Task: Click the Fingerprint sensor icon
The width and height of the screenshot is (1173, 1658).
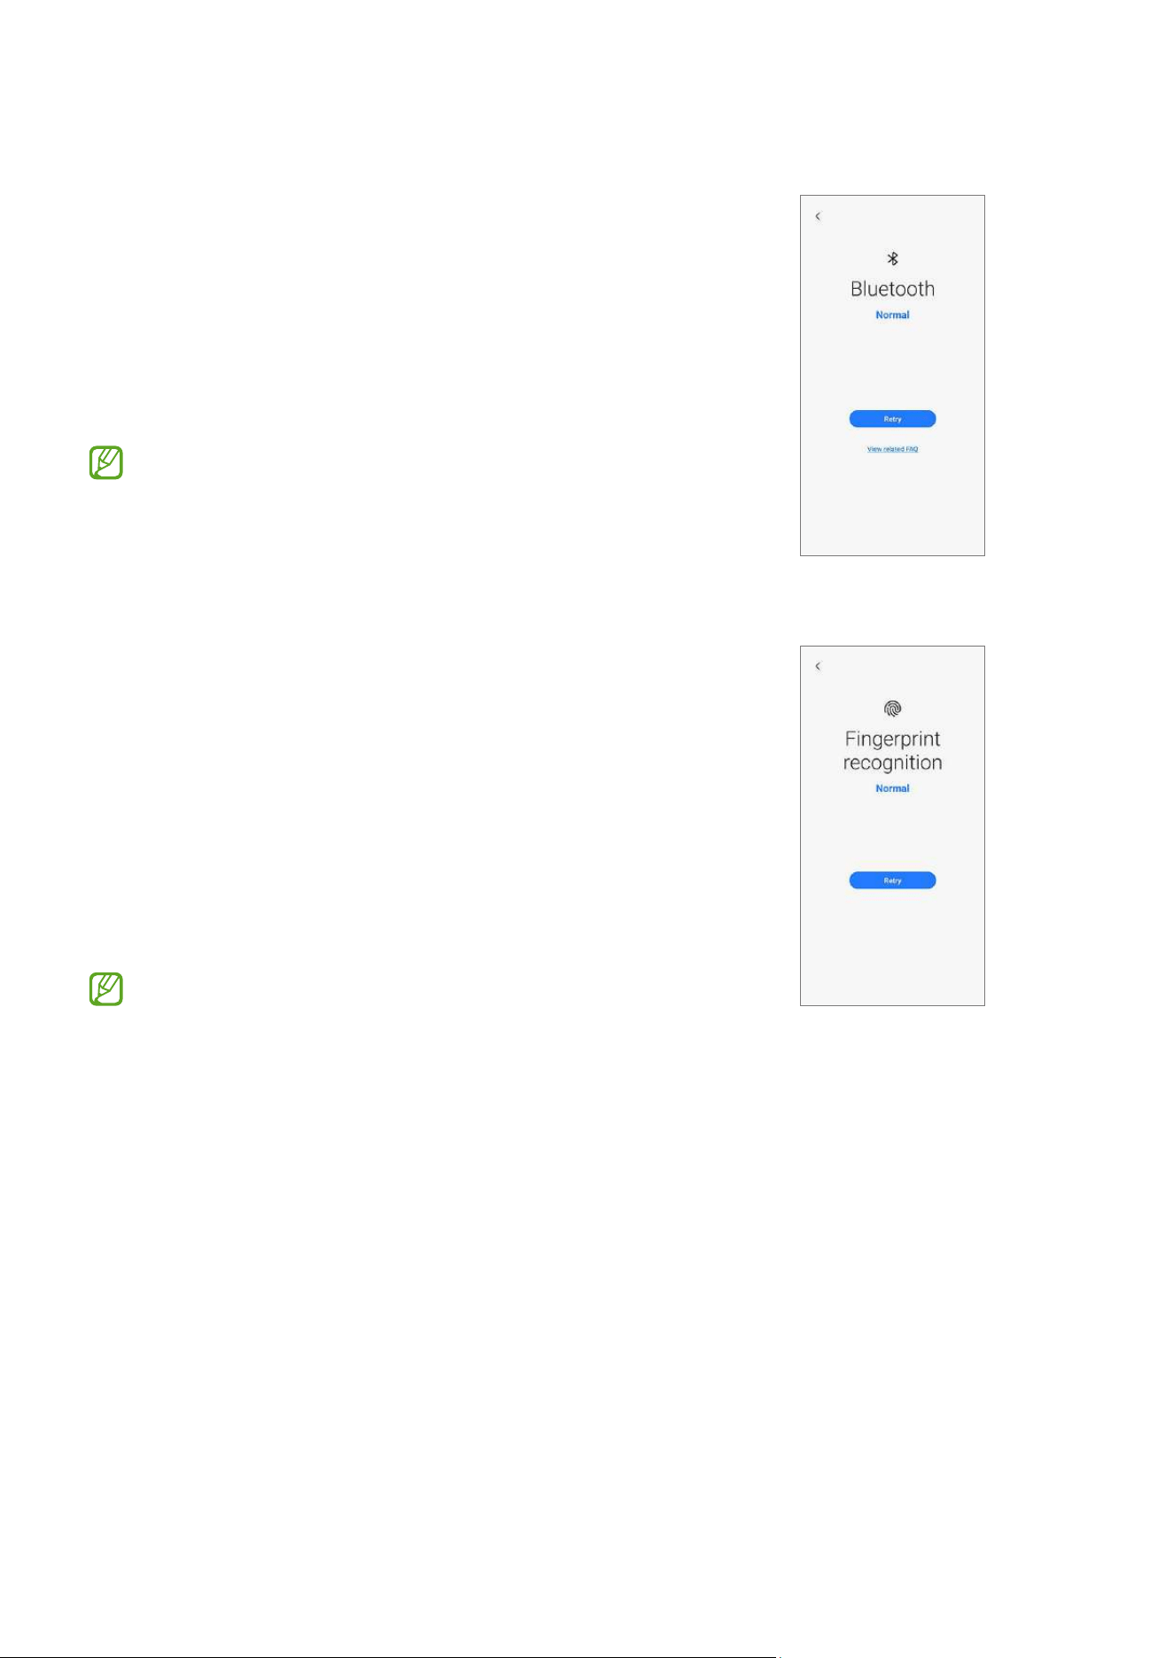Action: pos(892,709)
